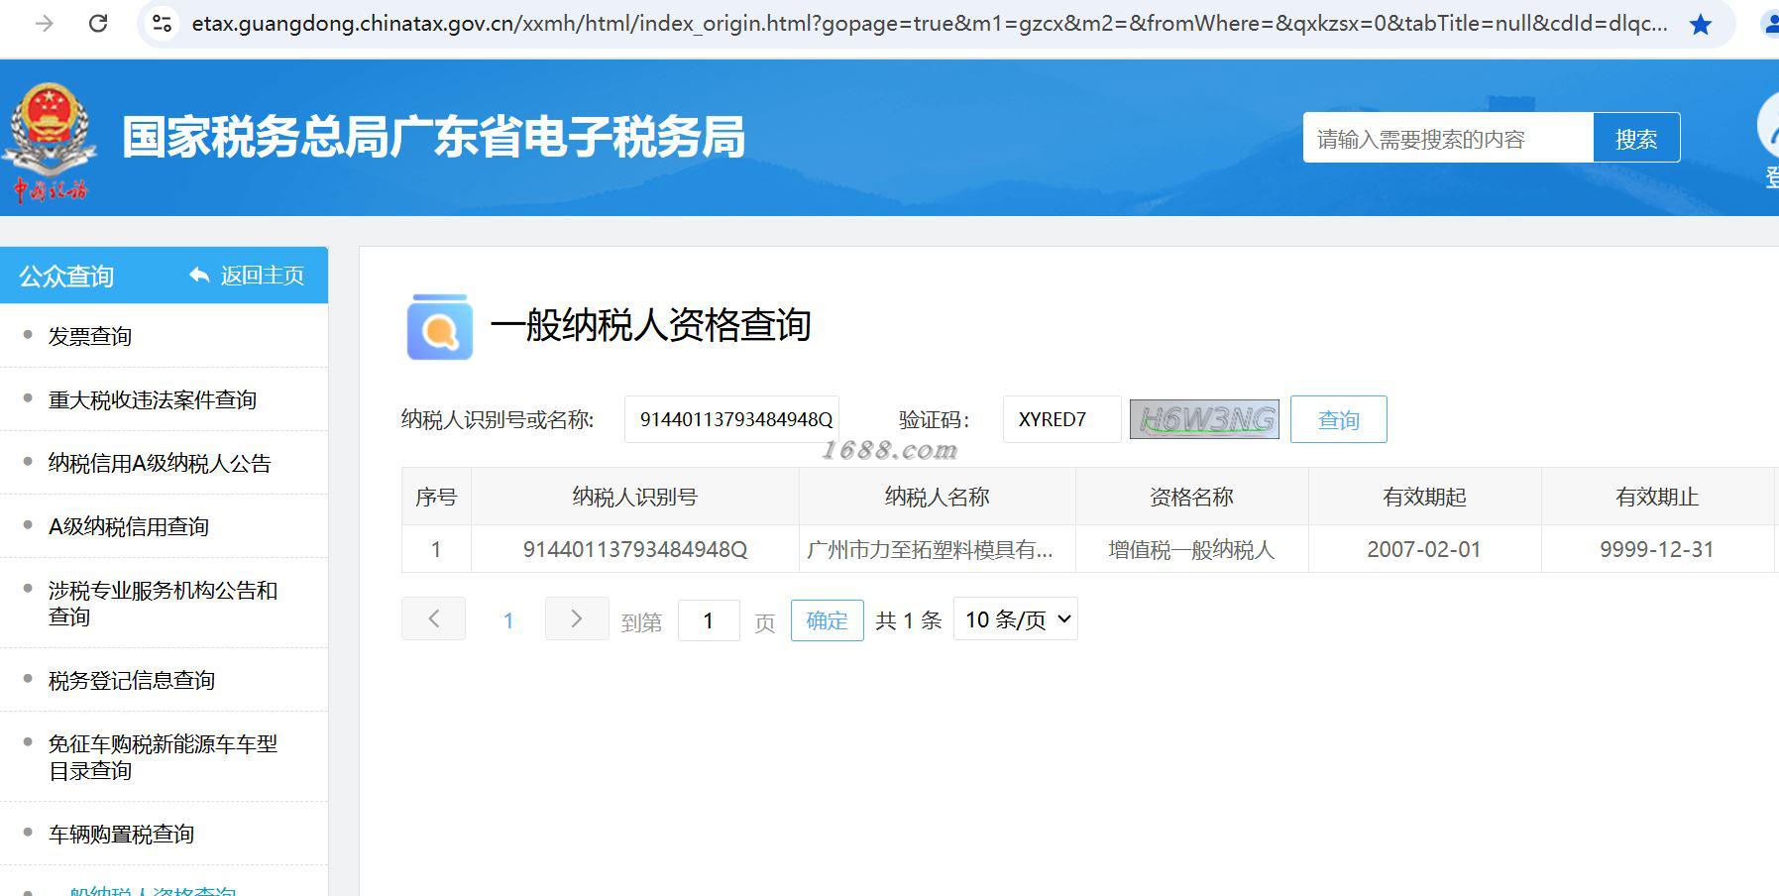Click the China tax emblem logo
Image resolution: width=1779 pixels, height=896 pixels.
click(50, 142)
